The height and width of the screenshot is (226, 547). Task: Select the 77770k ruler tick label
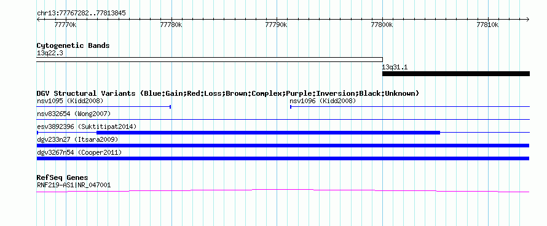point(66,25)
